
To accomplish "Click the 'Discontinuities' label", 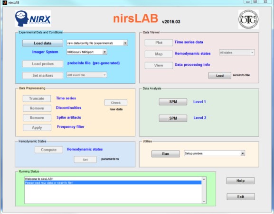I will click(x=68, y=107).
